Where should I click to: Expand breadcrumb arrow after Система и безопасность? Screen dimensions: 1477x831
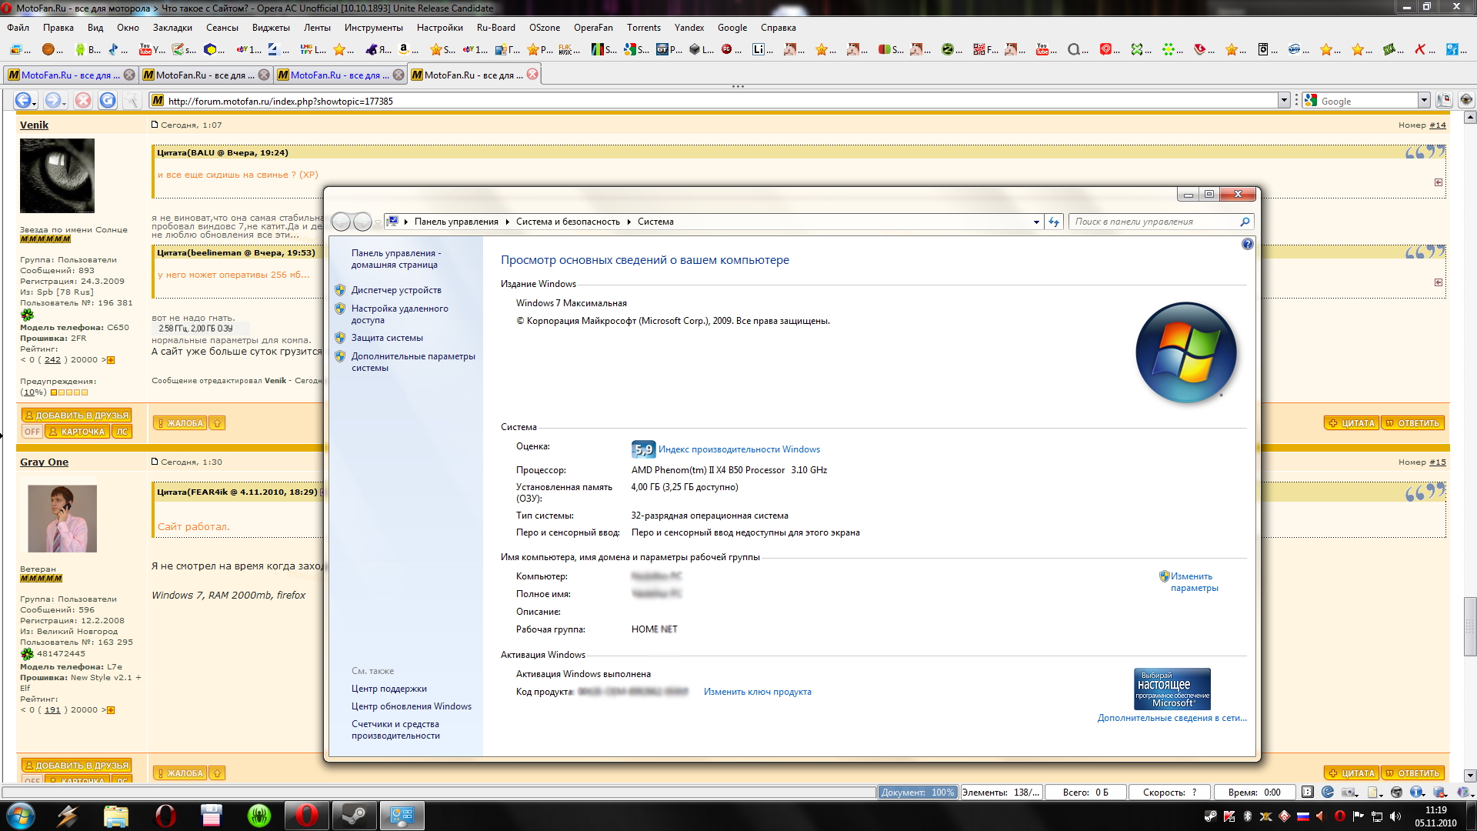tap(629, 222)
